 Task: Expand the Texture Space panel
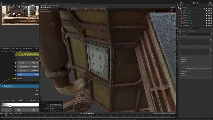[184, 71]
